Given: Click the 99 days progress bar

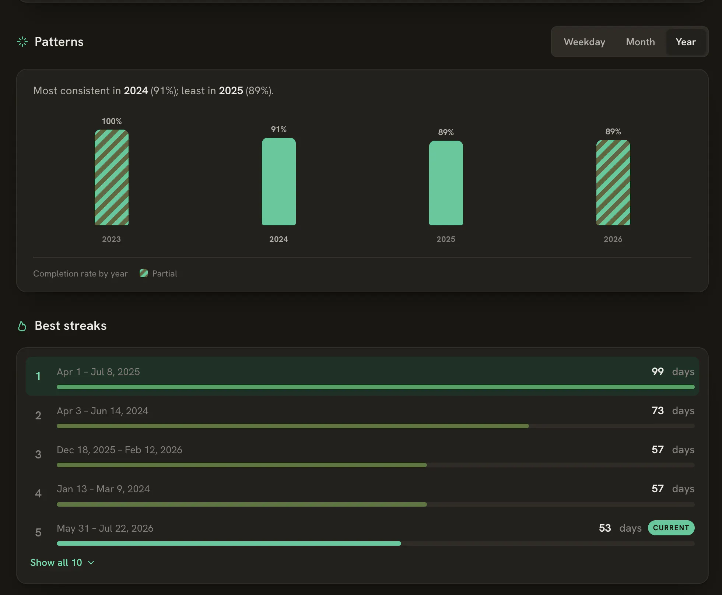Looking at the screenshot, I should [x=376, y=387].
